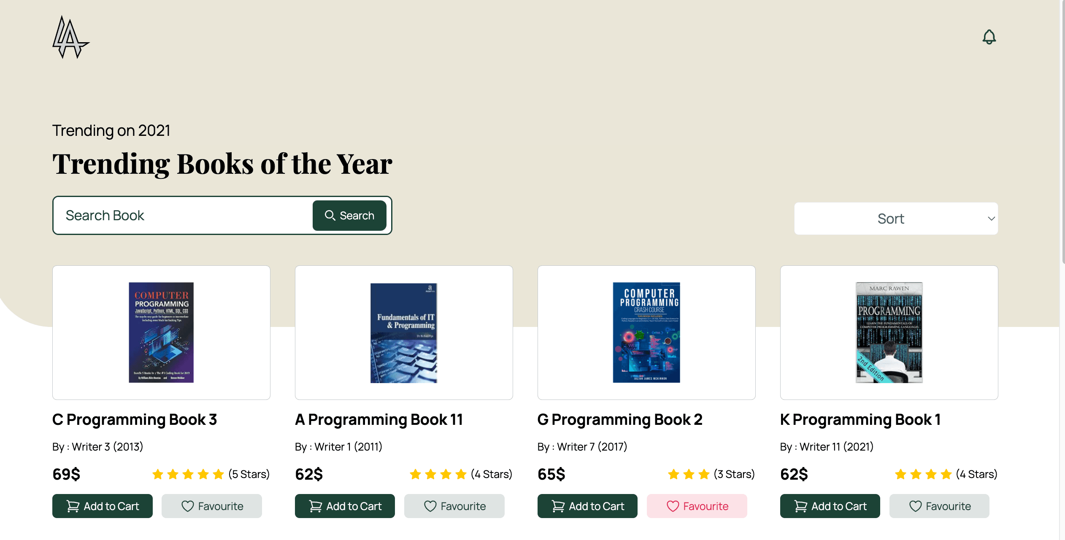Click the K Programming Book 1 title
Viewport: 1065px width, 540px height.
860,419
